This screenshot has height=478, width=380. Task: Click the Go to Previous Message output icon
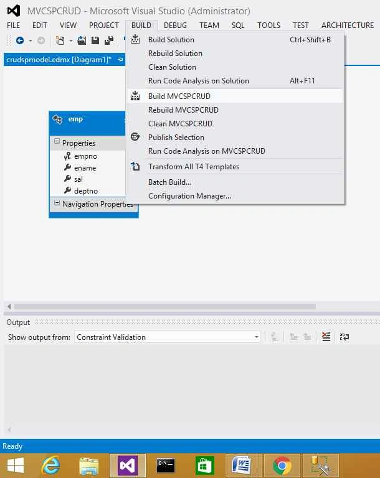pyautogui.click(x=293, y=337)
